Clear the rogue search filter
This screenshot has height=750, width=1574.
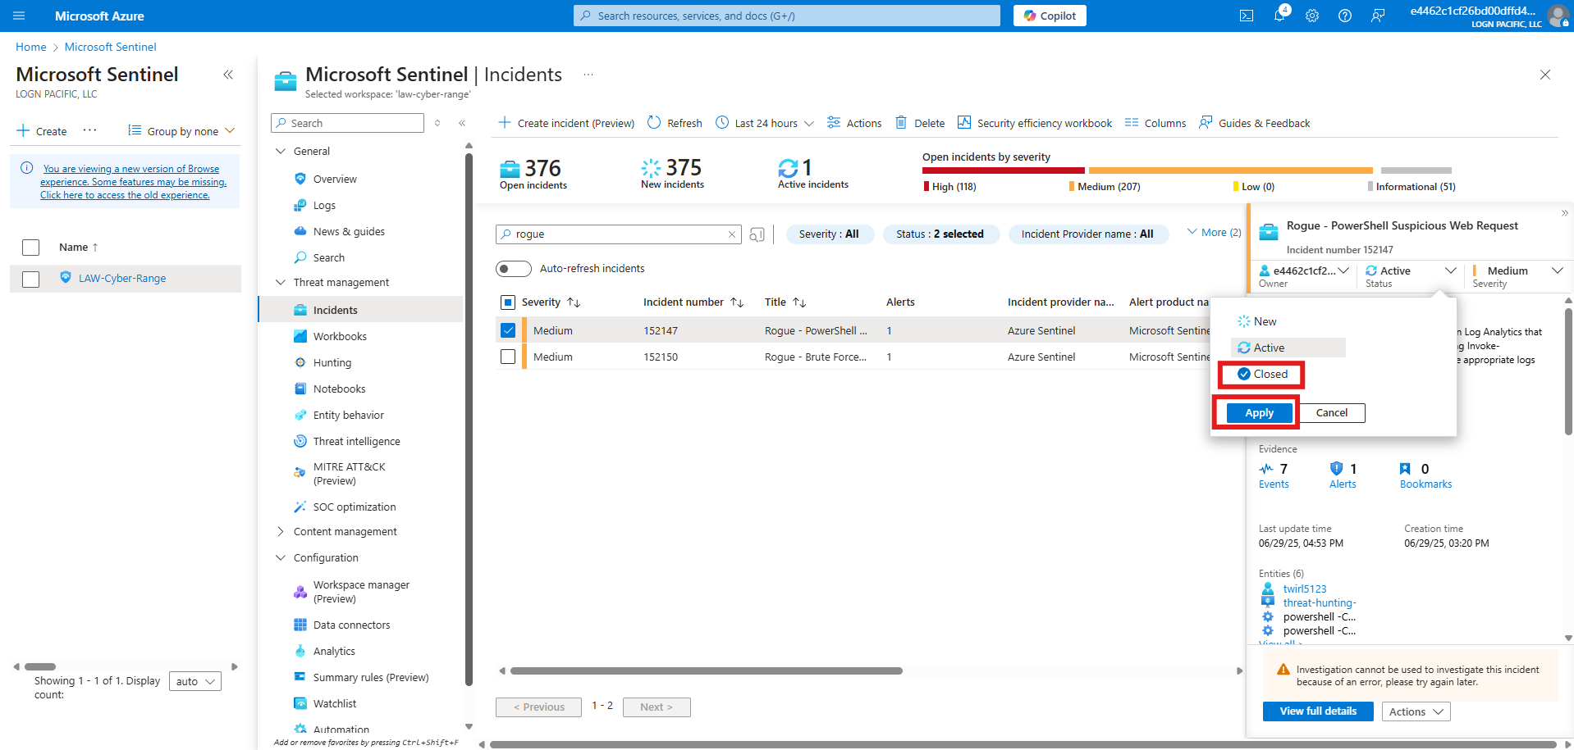pyautogui.click(x=732, y=234)
